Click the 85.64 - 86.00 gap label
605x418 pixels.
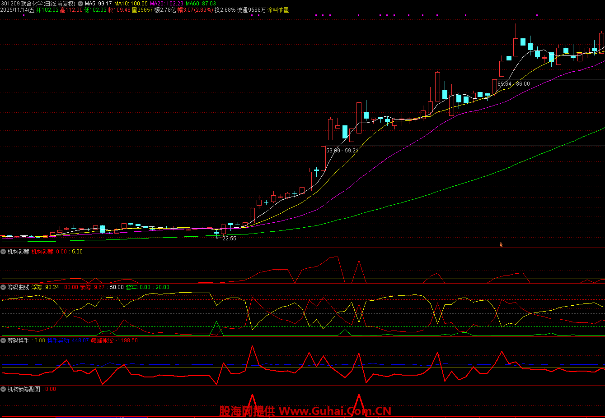click(513, 84)
